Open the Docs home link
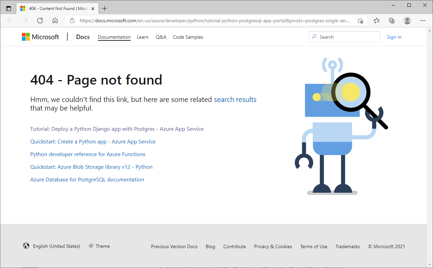 coord(83,37)
